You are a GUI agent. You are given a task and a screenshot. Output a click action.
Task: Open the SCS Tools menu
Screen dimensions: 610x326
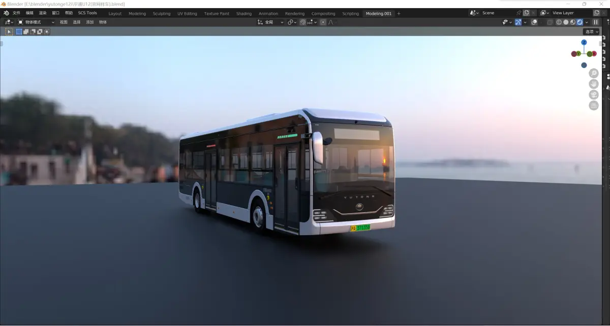click(87, 13)
